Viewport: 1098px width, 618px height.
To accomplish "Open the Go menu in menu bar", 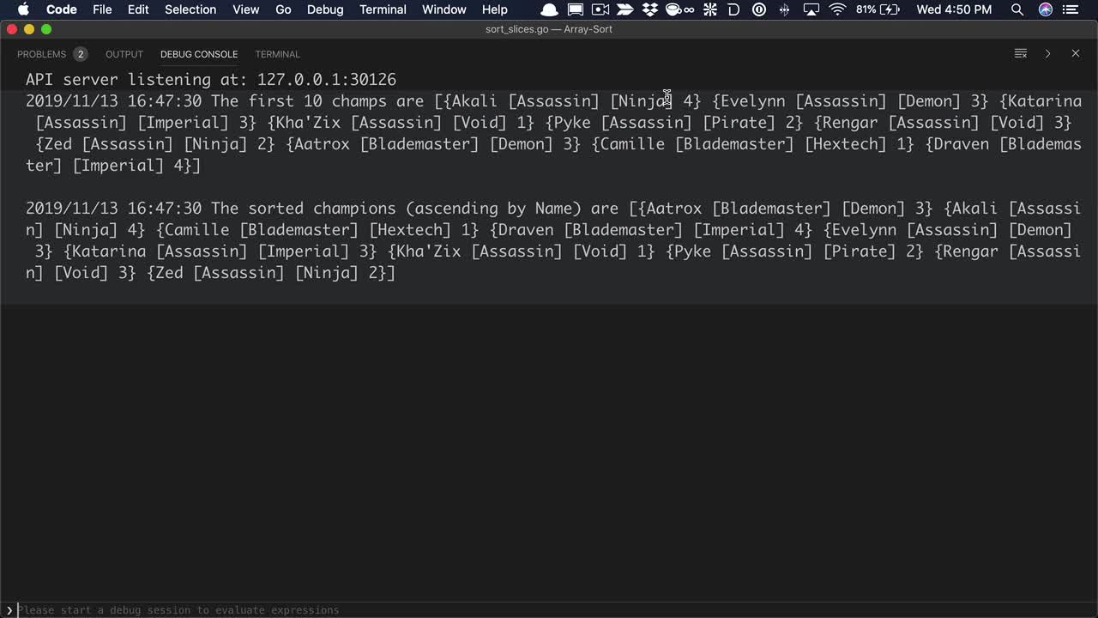I will (283, 9).
